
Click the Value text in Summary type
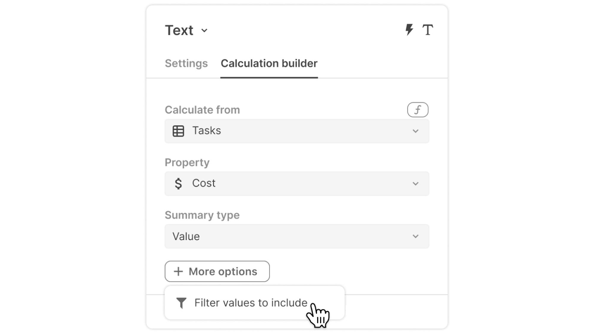[186, 236]
